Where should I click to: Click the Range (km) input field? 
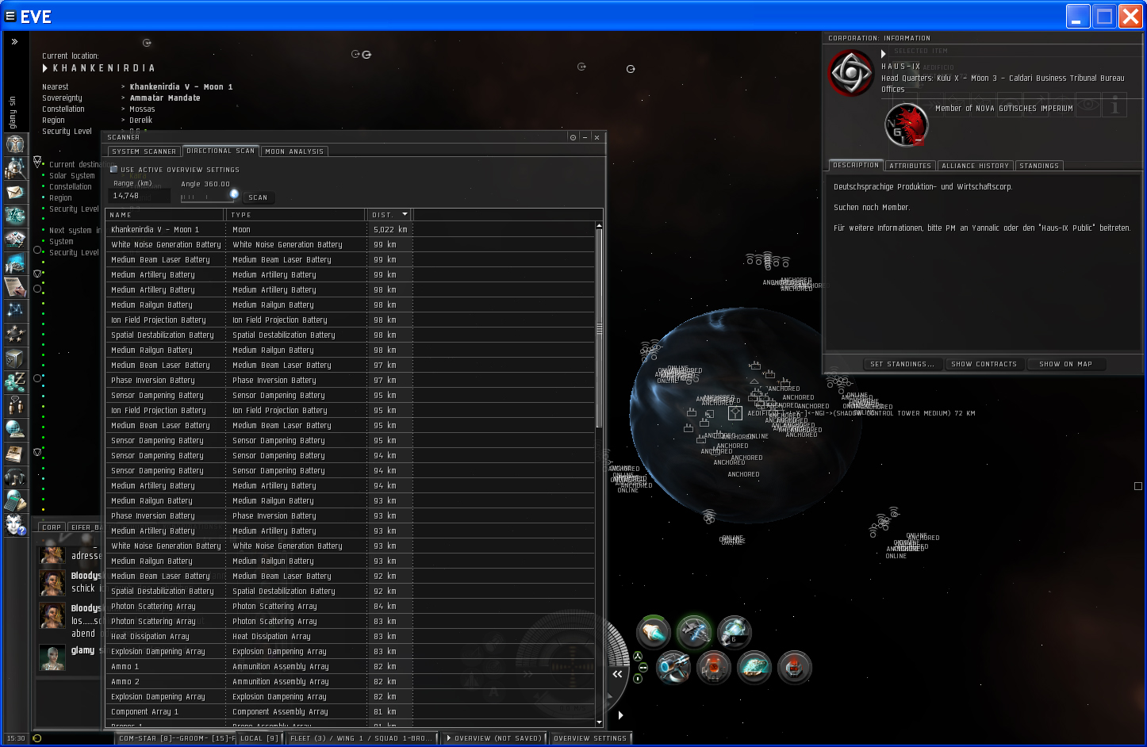click(x=140, y=196)
